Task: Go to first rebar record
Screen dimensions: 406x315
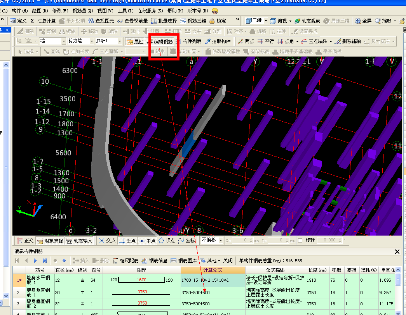Action: [17, 261]
